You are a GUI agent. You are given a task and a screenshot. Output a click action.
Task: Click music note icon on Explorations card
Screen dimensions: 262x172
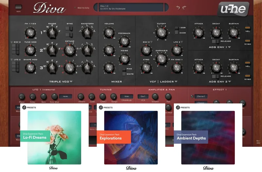tap(101, 107)
